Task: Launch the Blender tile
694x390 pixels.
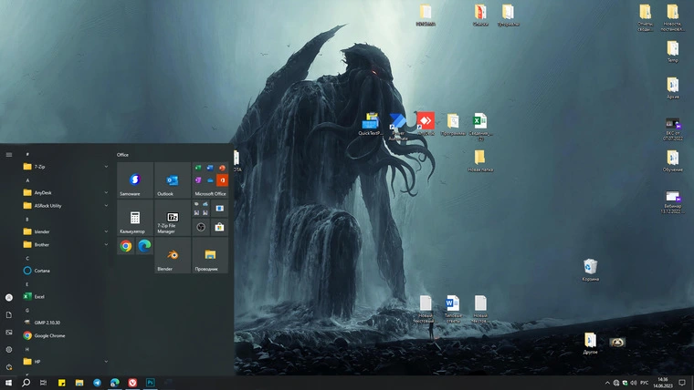Action: click(173, 255)
